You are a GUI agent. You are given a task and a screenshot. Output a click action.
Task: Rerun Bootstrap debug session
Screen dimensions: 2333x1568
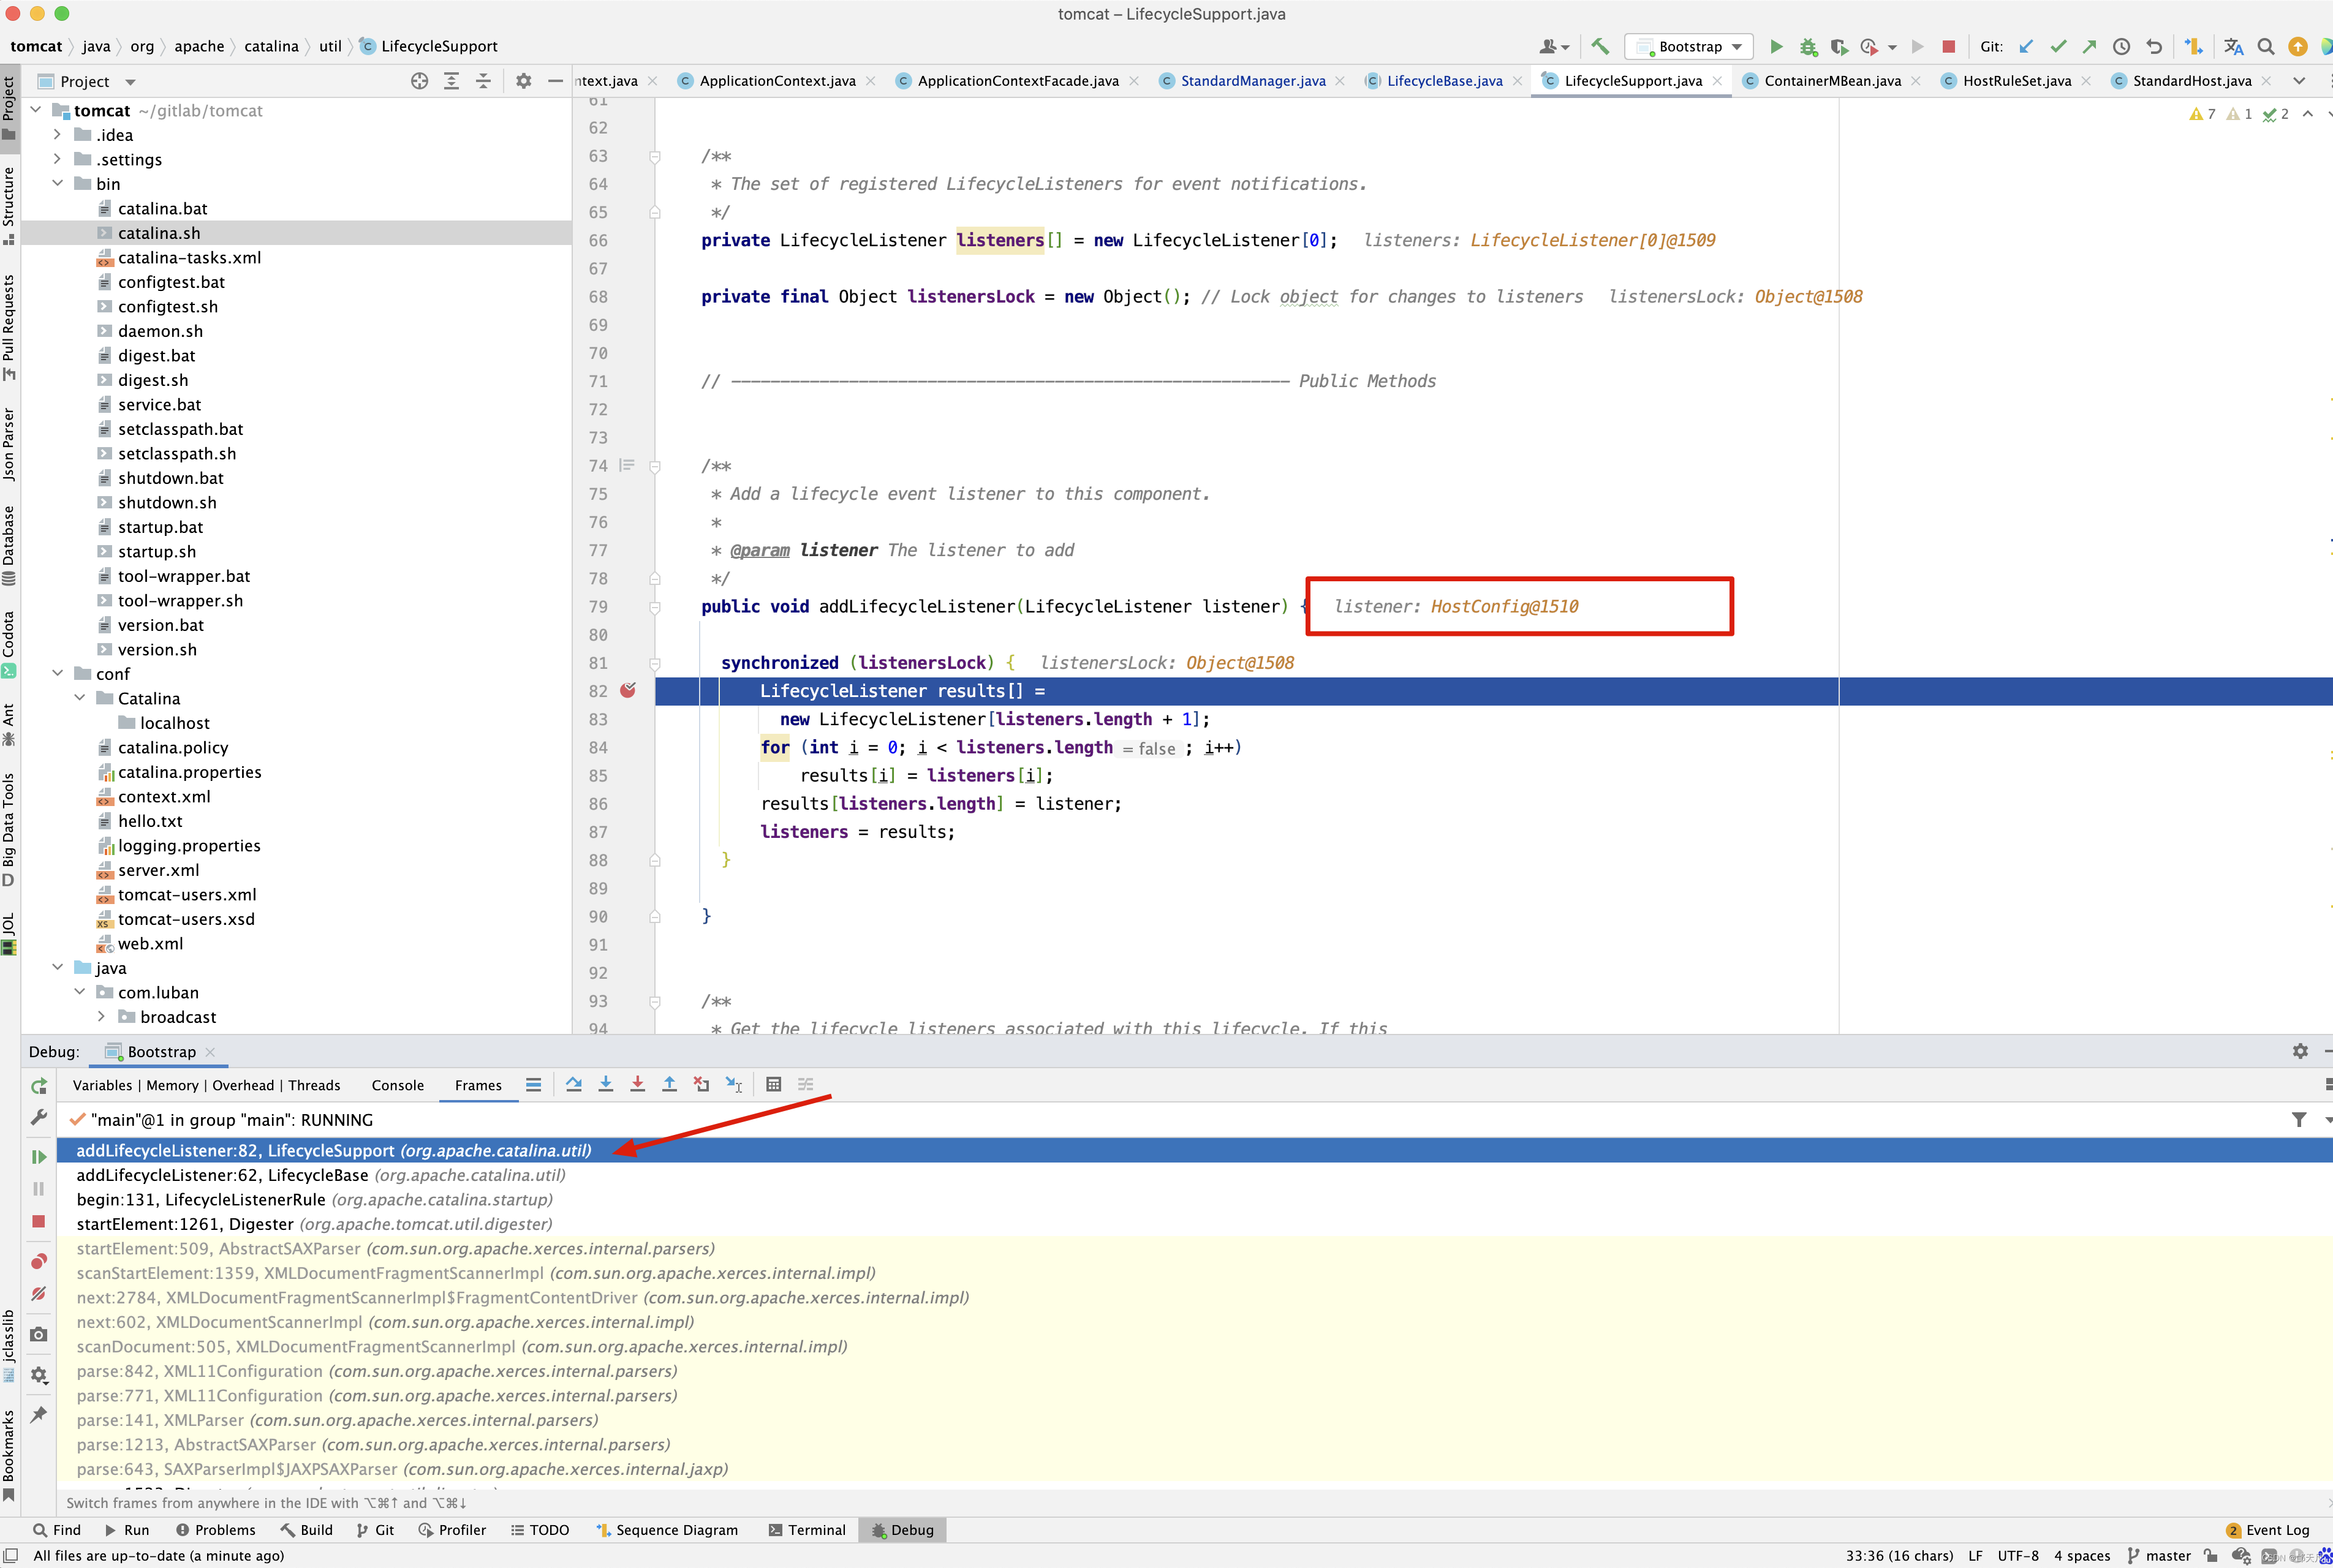(39, 1086)
